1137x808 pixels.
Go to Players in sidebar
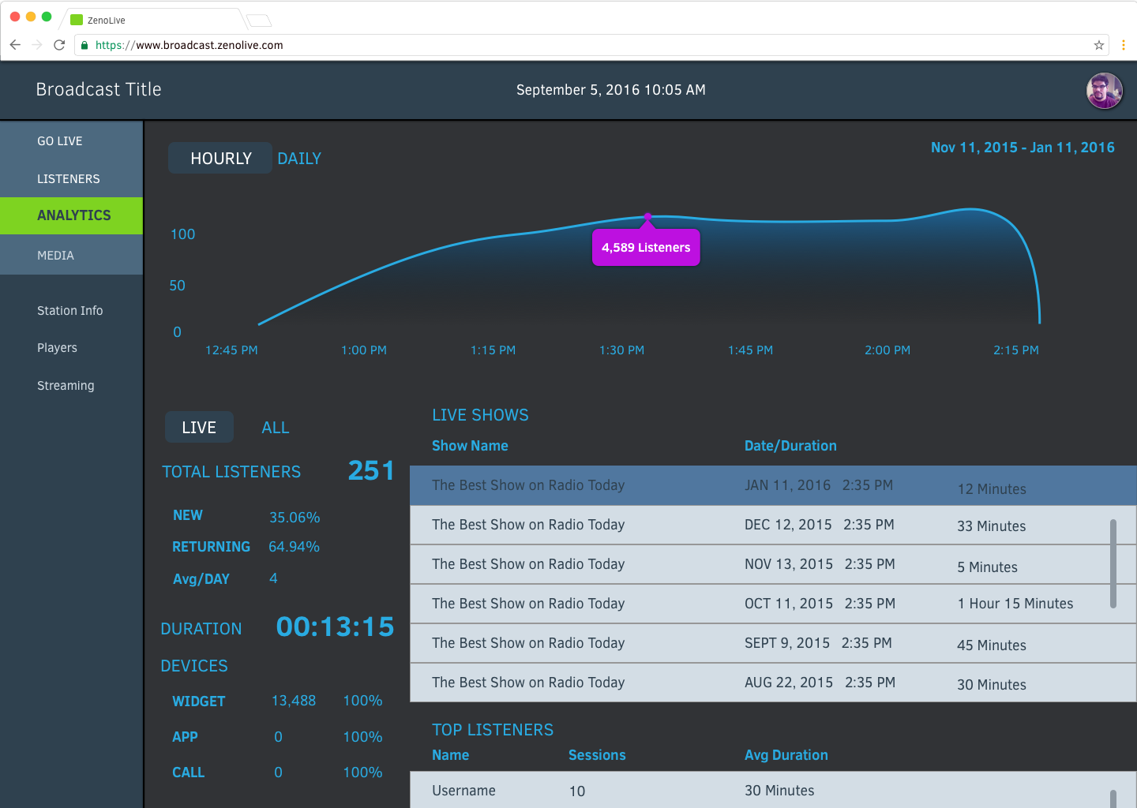coord(57,348)
